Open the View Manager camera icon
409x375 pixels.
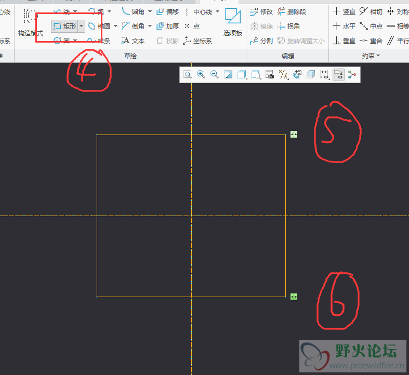click(x=269, y=75)
